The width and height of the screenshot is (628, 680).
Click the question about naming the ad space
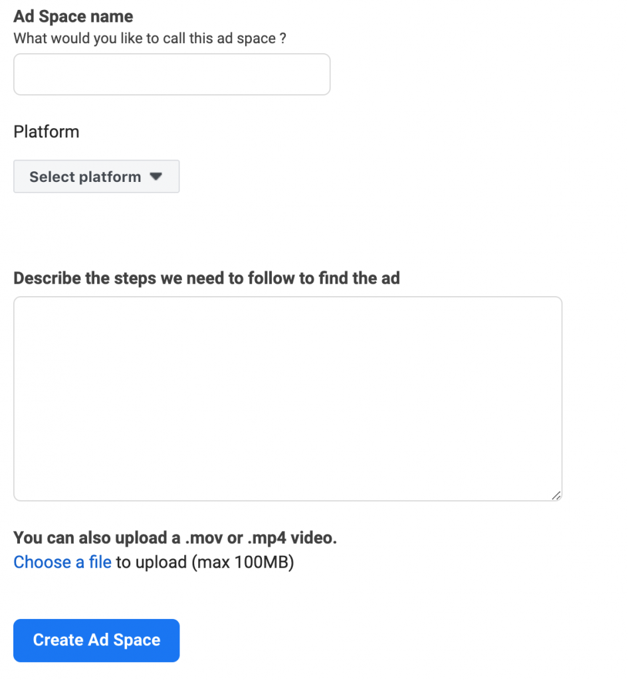[150, 38]
